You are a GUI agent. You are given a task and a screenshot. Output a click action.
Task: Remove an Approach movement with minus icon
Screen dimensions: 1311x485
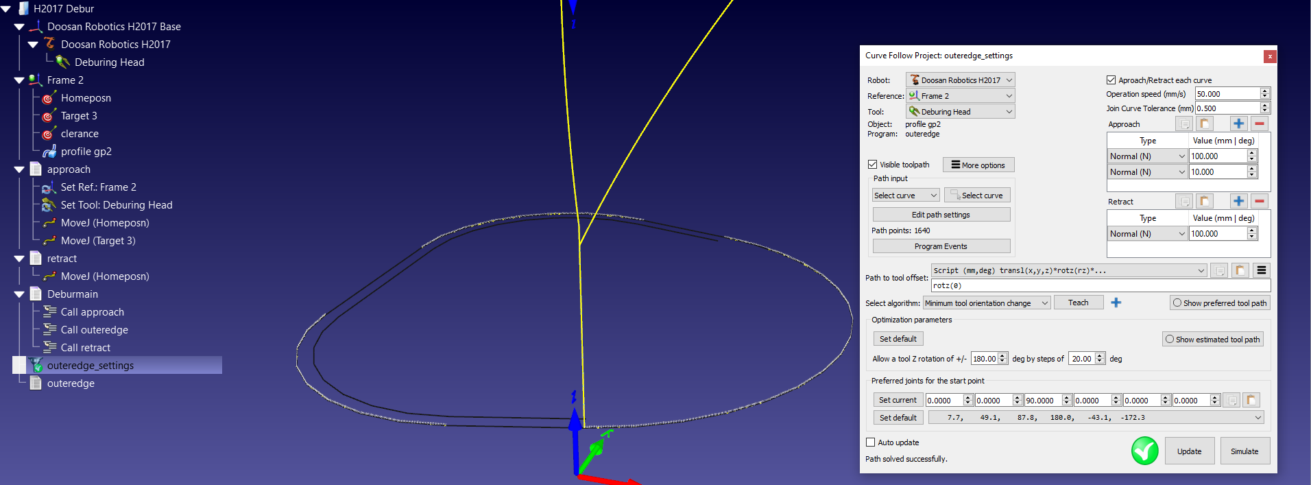1259,123
